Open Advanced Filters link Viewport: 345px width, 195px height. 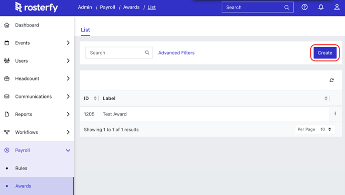(176, 52)
